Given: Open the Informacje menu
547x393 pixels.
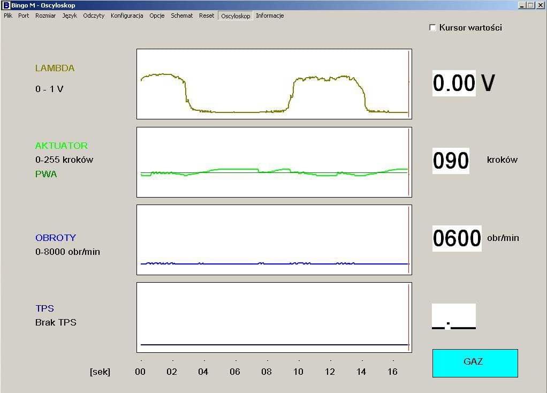Looking at the screenshot, I should point(270,16).
